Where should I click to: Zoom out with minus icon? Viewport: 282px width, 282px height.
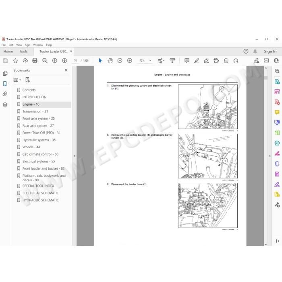pos(120,60)
